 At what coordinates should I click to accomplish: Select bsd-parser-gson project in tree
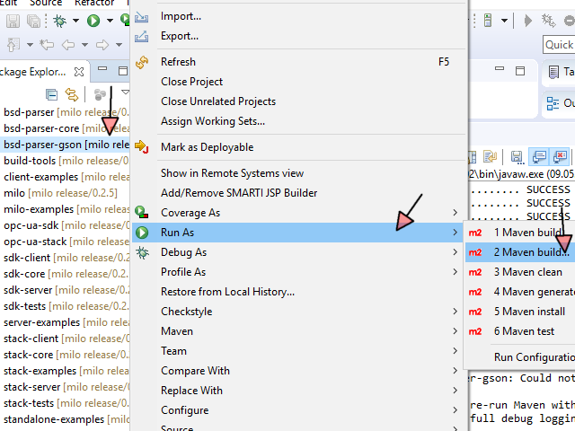coord(43,144)
